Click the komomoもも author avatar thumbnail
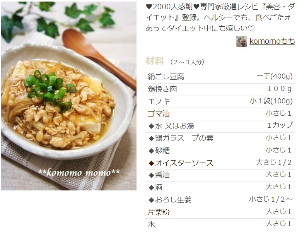The width and height of the screenshot is (297, 233). tap(241, 42)
